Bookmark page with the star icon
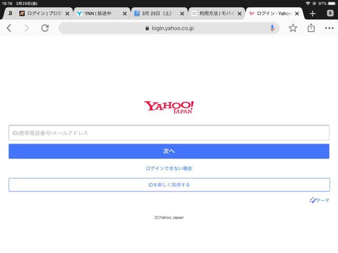Viewport: 338px width, 253px height. click(x=293, y=28)
